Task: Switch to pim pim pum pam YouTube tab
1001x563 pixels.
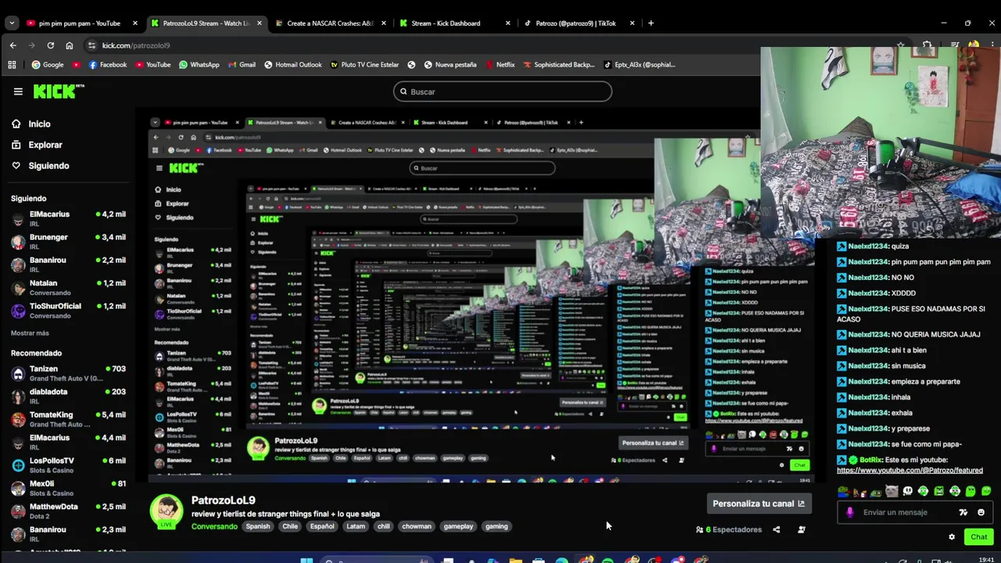Action: [81, 23]
